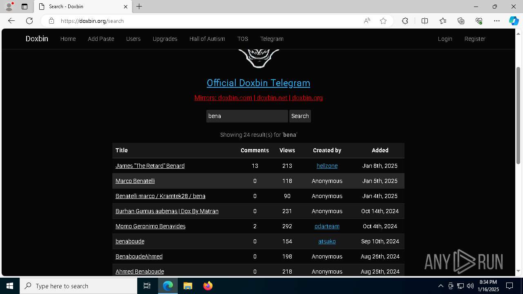Open Settings and more ellipsis menu

497,21
